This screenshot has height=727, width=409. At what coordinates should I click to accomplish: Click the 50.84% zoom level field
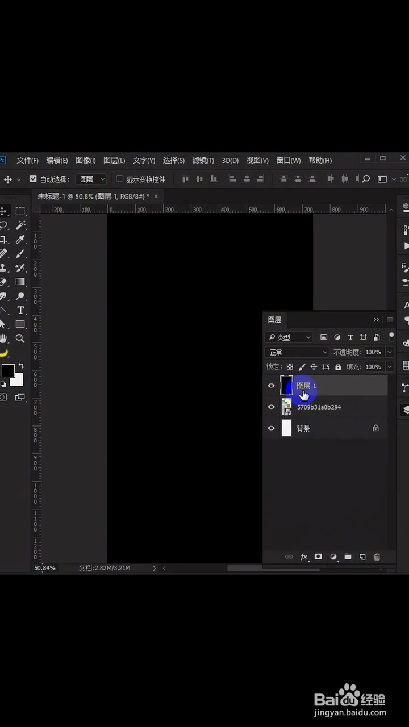pyautogui.click(x=45, y=567)
